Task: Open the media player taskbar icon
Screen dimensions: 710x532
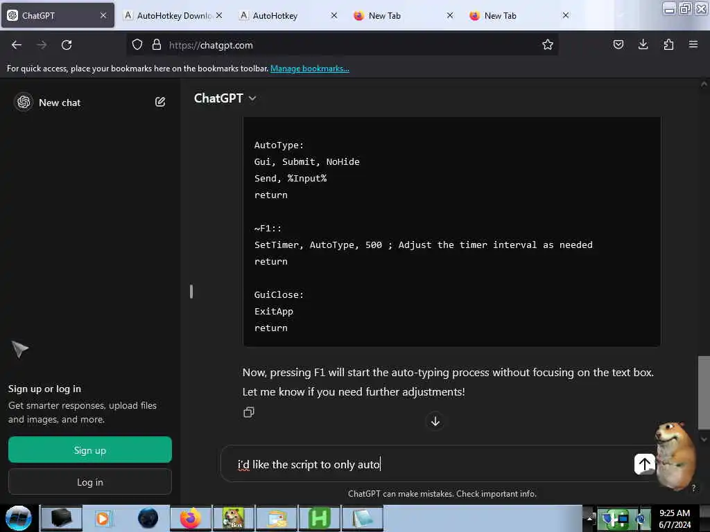Action: click(x=103, y=518)
